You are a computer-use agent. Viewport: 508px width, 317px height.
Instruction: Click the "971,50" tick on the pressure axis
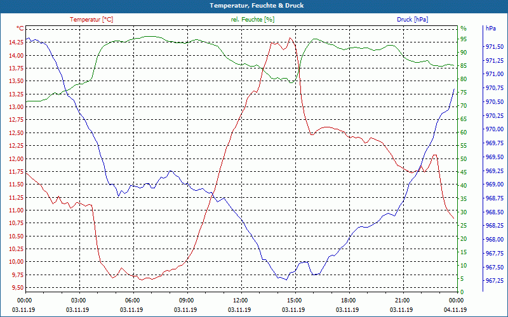(x=495, y=47)
